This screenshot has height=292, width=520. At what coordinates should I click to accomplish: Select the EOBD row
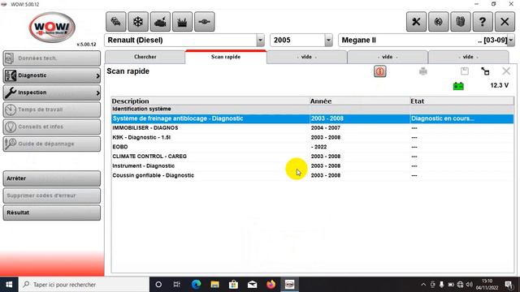[x=312, y=147]
